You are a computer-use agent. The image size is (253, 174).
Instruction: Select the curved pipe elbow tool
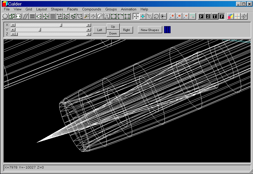coord(100,16)
